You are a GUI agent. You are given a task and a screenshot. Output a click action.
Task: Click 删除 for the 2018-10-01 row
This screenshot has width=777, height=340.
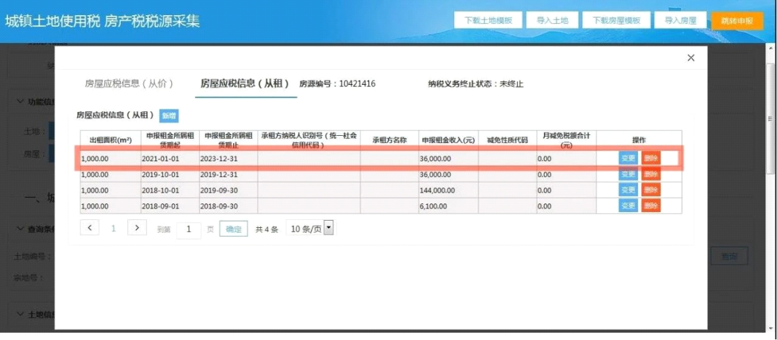coord(650,190)
